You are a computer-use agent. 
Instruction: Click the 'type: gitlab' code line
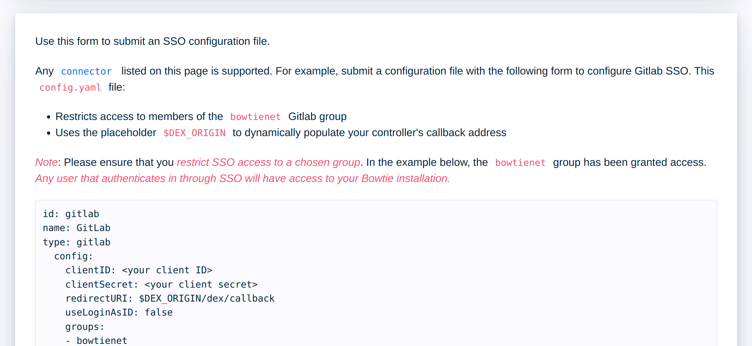pyautogui.click(x=77, y=242)
